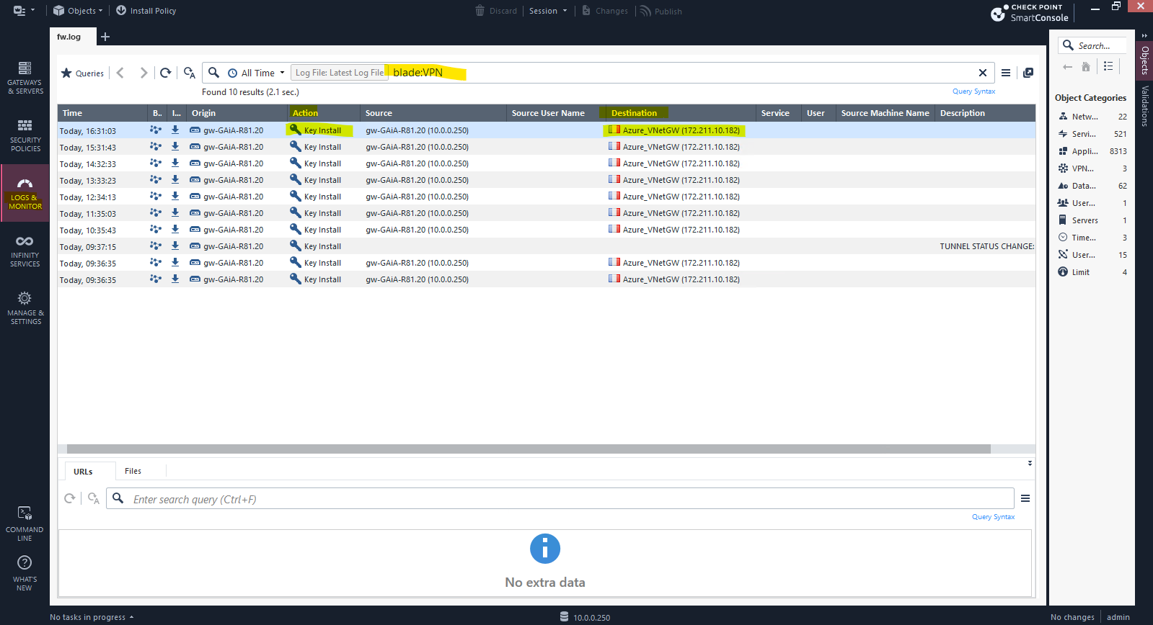
Task: Open bottom Query Syntax link
Action: [x=993, y=517]
